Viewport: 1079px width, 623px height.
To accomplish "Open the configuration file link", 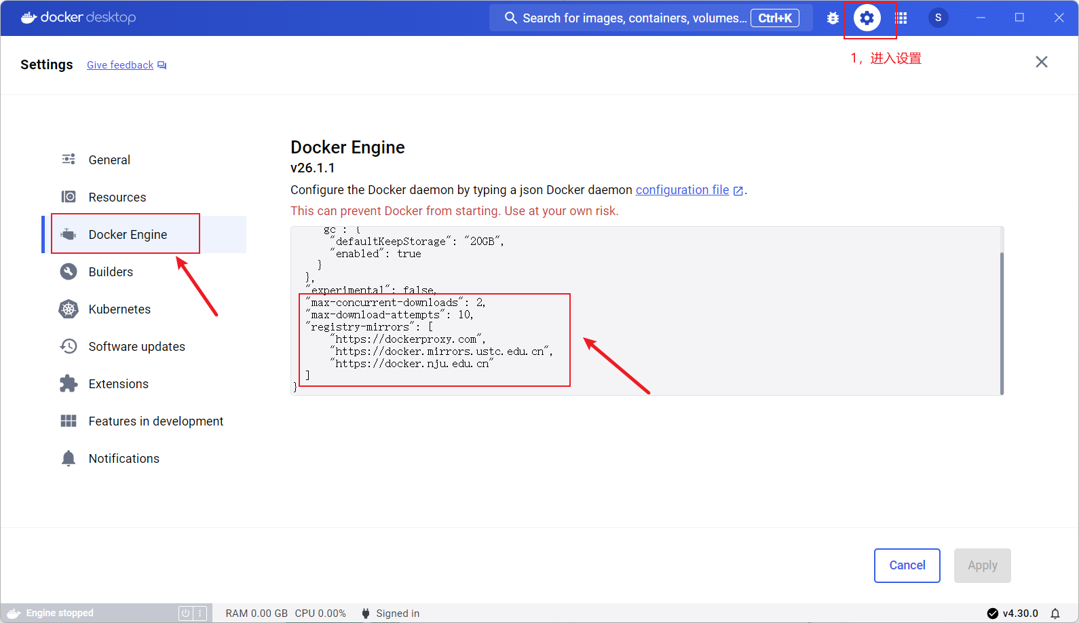I will pyautogui.click(x=682, y=190).
